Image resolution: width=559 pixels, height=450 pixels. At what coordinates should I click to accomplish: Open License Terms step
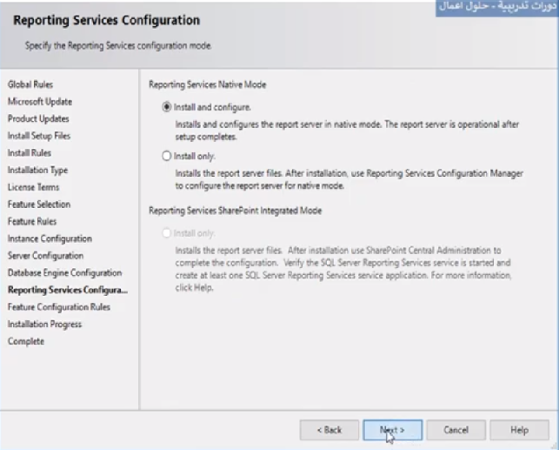pos(34,187)
